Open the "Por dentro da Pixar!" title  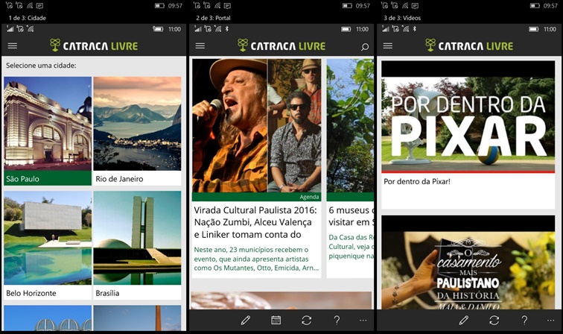click(417, 182)
